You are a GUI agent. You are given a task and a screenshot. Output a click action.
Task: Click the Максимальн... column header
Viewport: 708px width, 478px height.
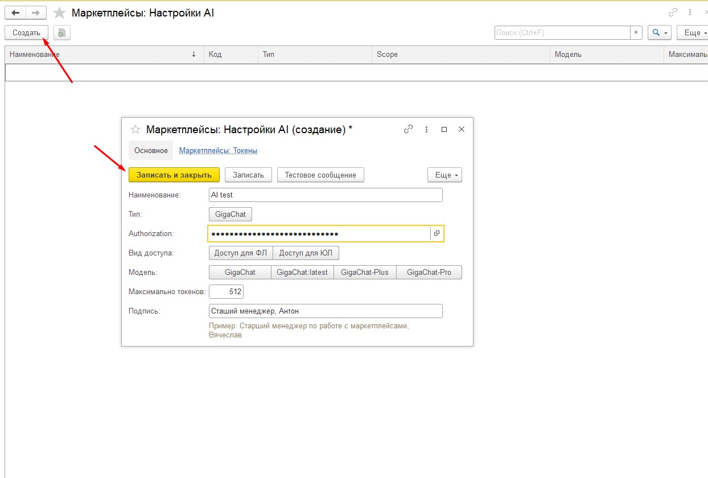(686, 54)
